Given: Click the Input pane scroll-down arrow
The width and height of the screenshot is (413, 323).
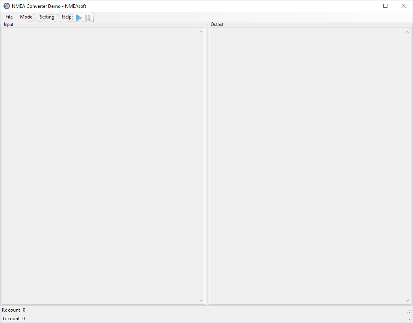Looking at the screenshot, I should [201, 300].
